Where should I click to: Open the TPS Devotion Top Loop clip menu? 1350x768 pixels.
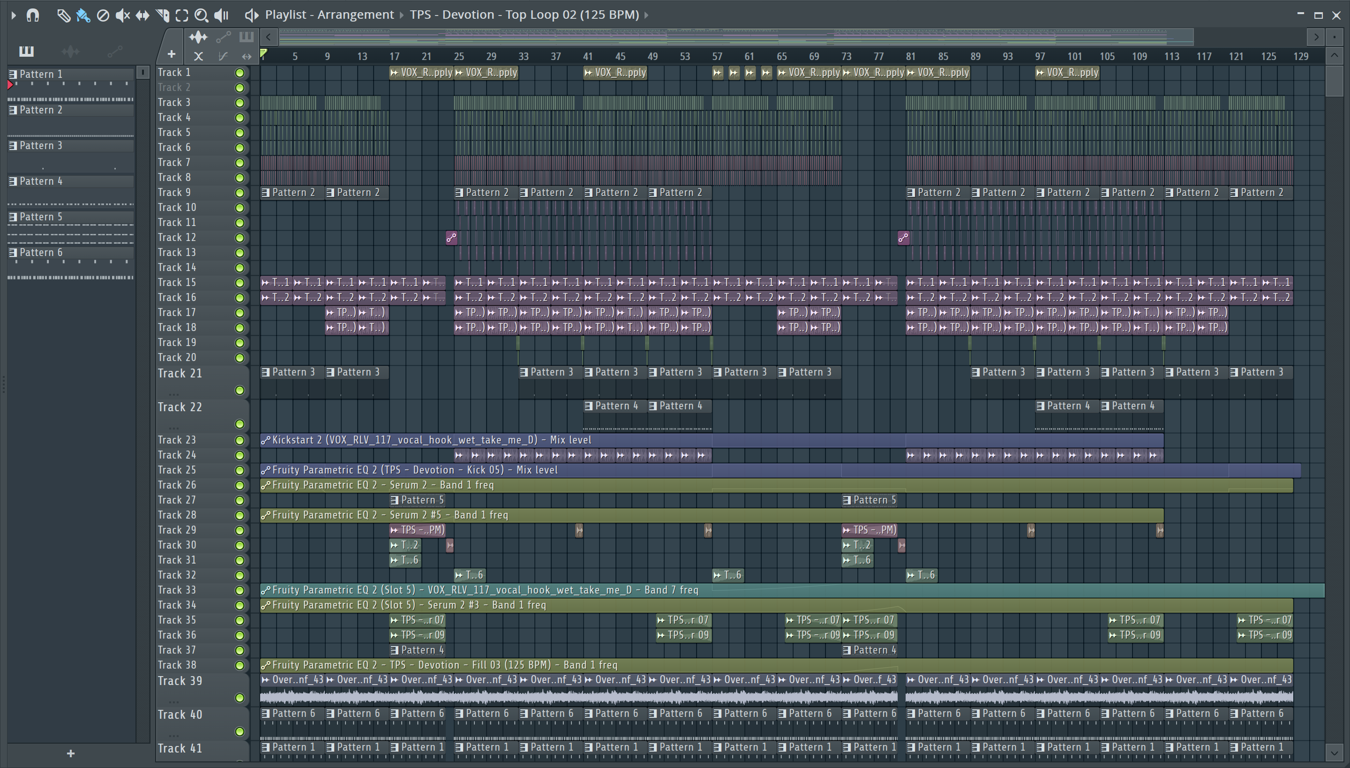[525, 15]
